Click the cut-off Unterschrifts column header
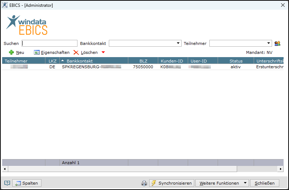289x190 pixels. coord(269,61)
